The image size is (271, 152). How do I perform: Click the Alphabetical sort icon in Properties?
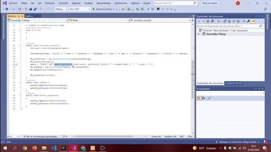tap(203, 98)
